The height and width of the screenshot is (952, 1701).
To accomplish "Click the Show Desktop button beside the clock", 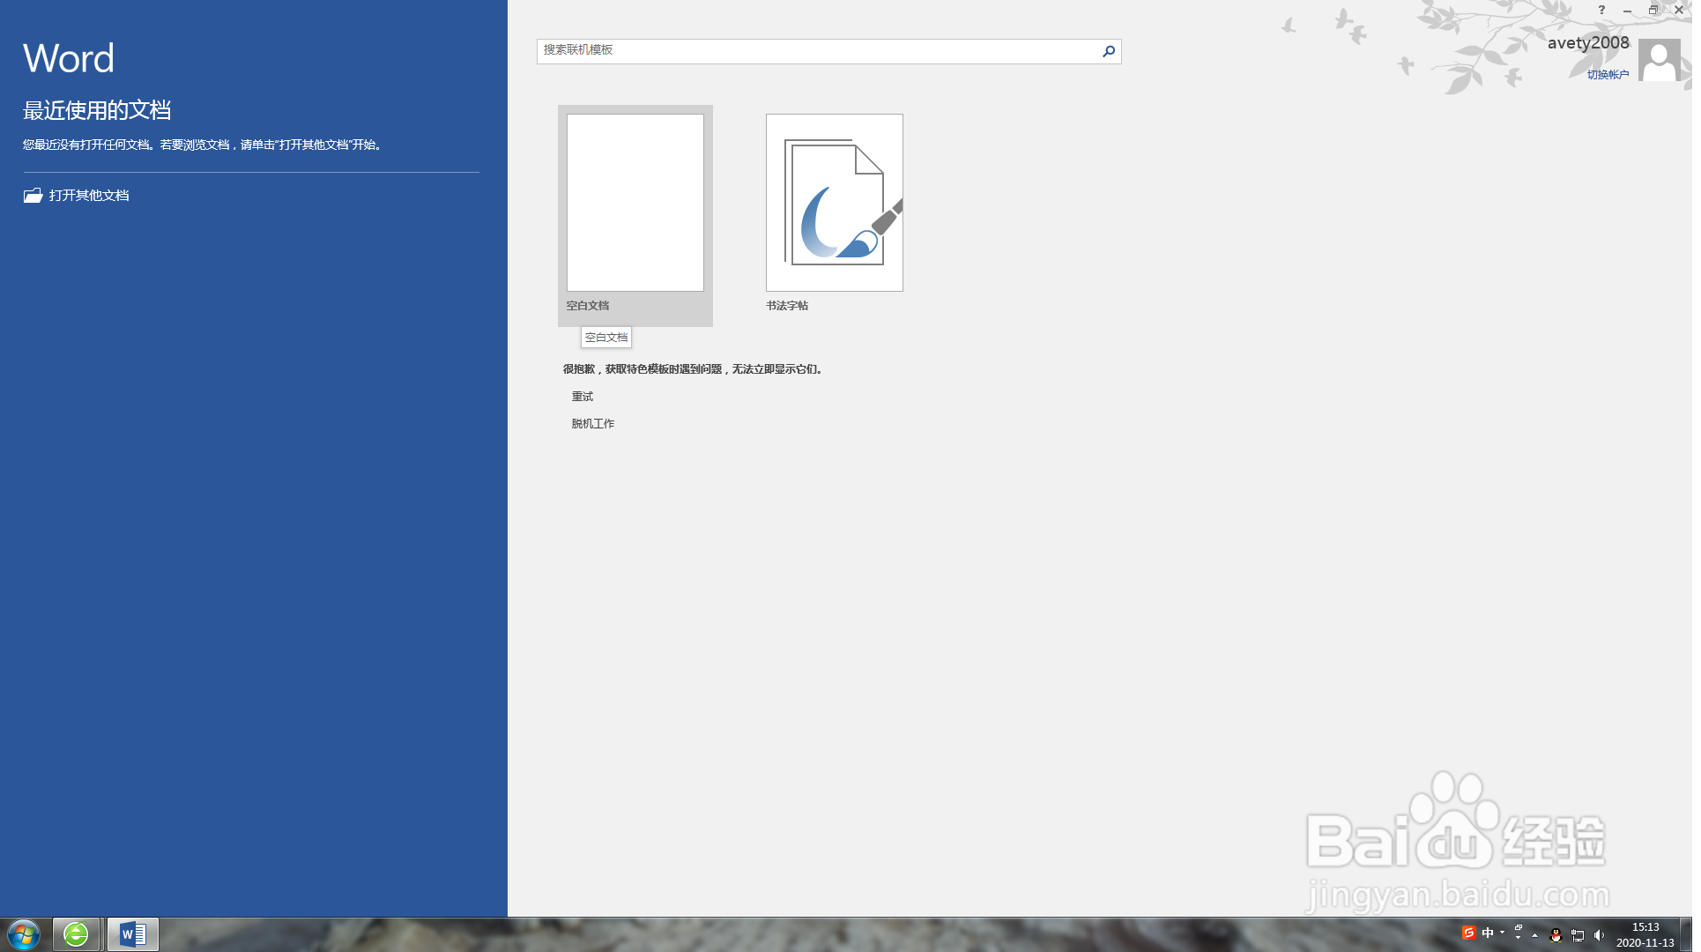I will coord(1686,934).
